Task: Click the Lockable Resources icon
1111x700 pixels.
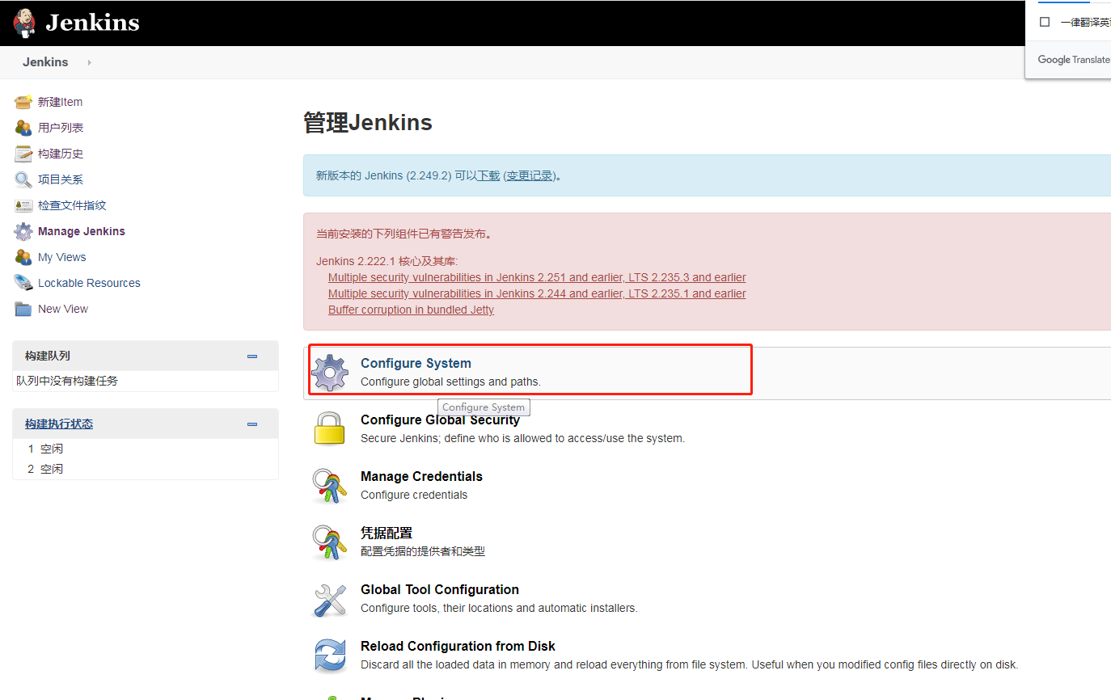Action: tap(23, 283)
